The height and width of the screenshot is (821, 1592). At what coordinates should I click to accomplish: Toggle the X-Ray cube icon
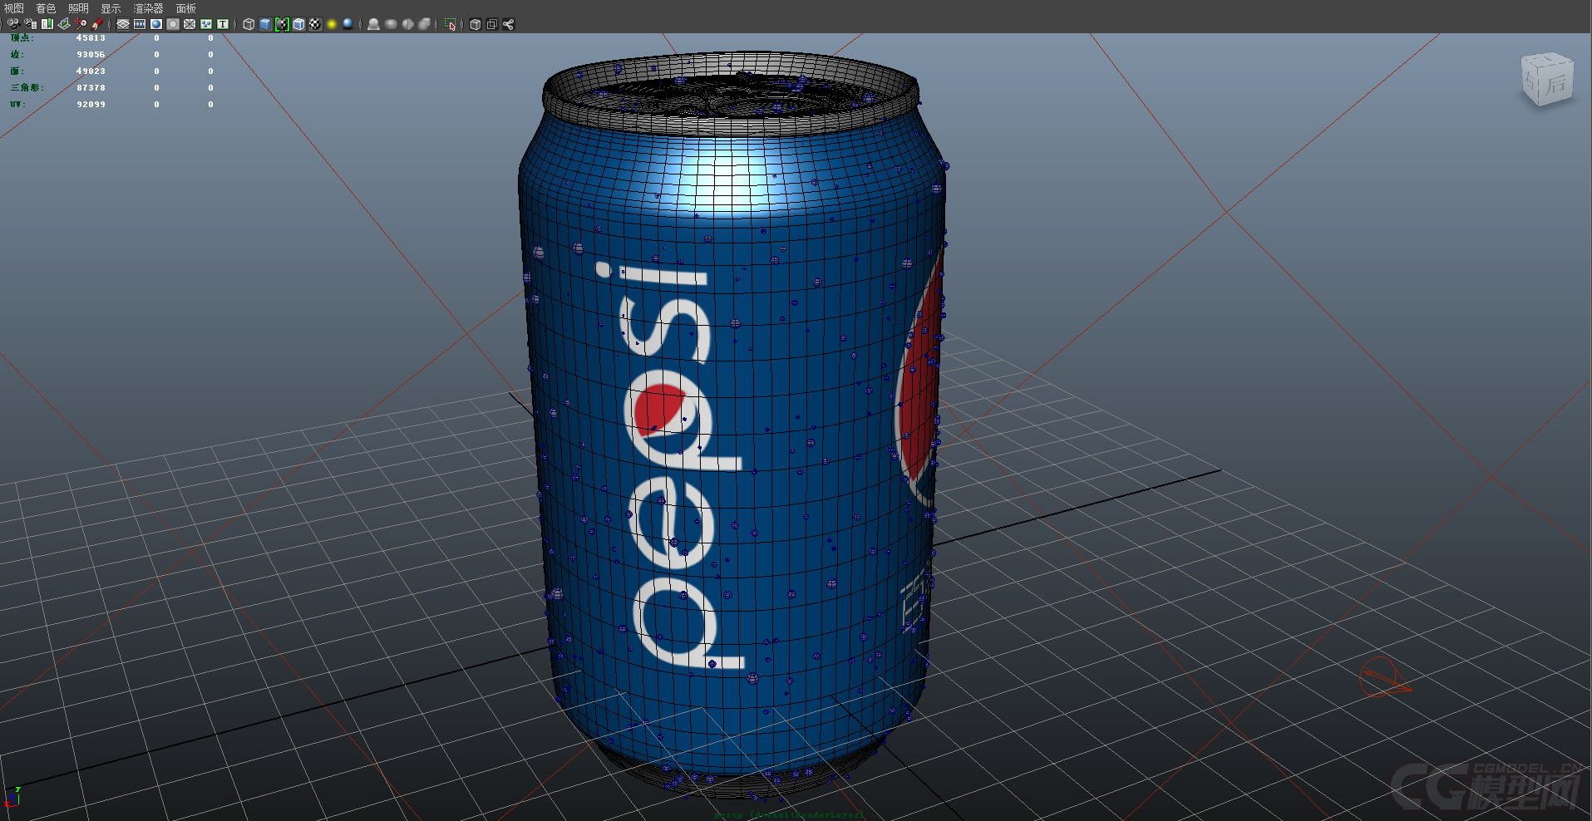tap(475, 24)
